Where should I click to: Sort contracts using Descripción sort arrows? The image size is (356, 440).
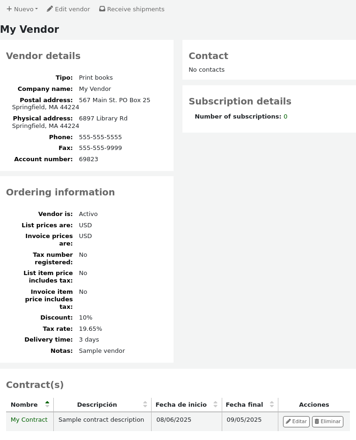pyautogui.click(x=145, y=404)
